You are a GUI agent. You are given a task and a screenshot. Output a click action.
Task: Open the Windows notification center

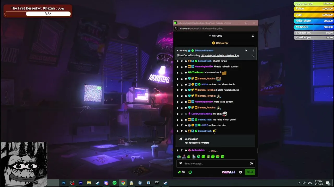(328, 183)
